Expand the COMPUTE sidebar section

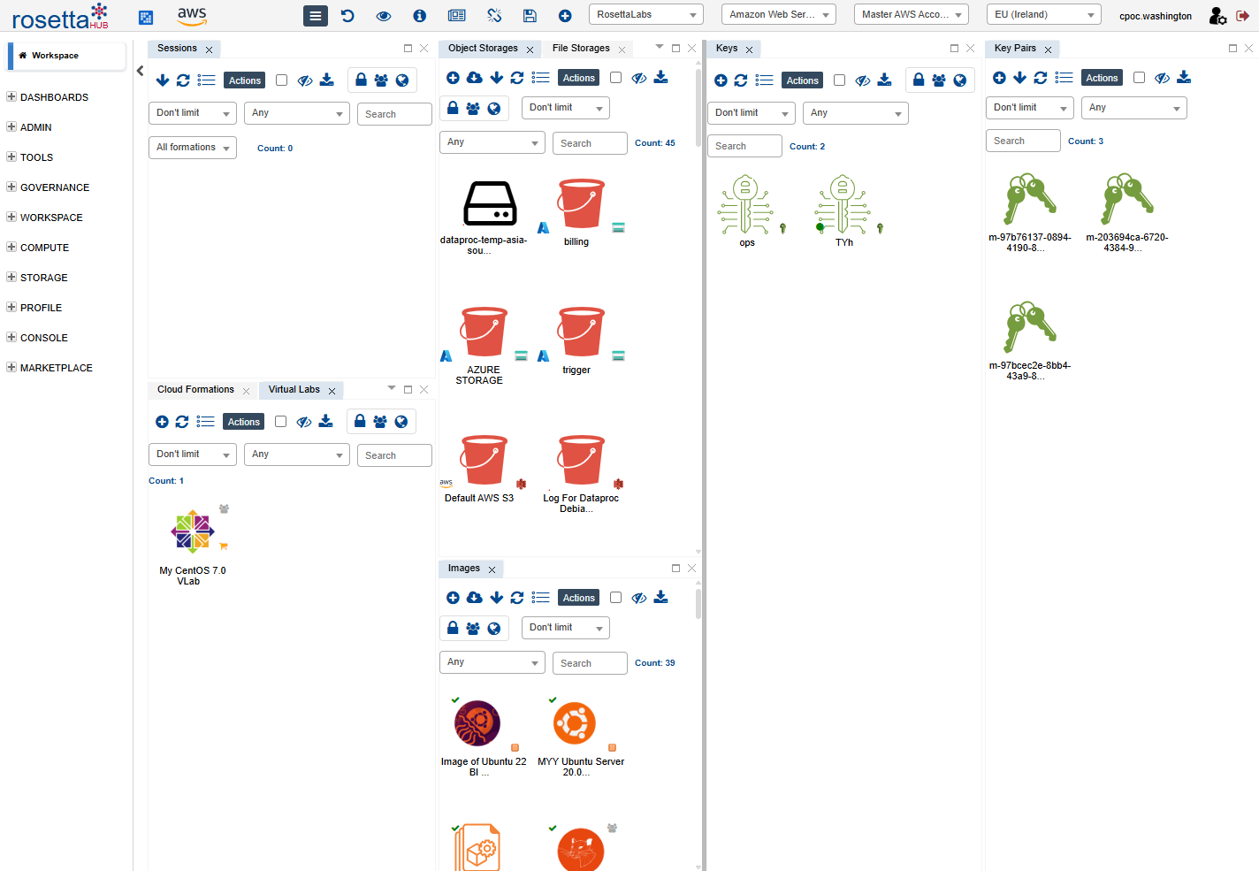pyautogui.click(x=44, y=248)
